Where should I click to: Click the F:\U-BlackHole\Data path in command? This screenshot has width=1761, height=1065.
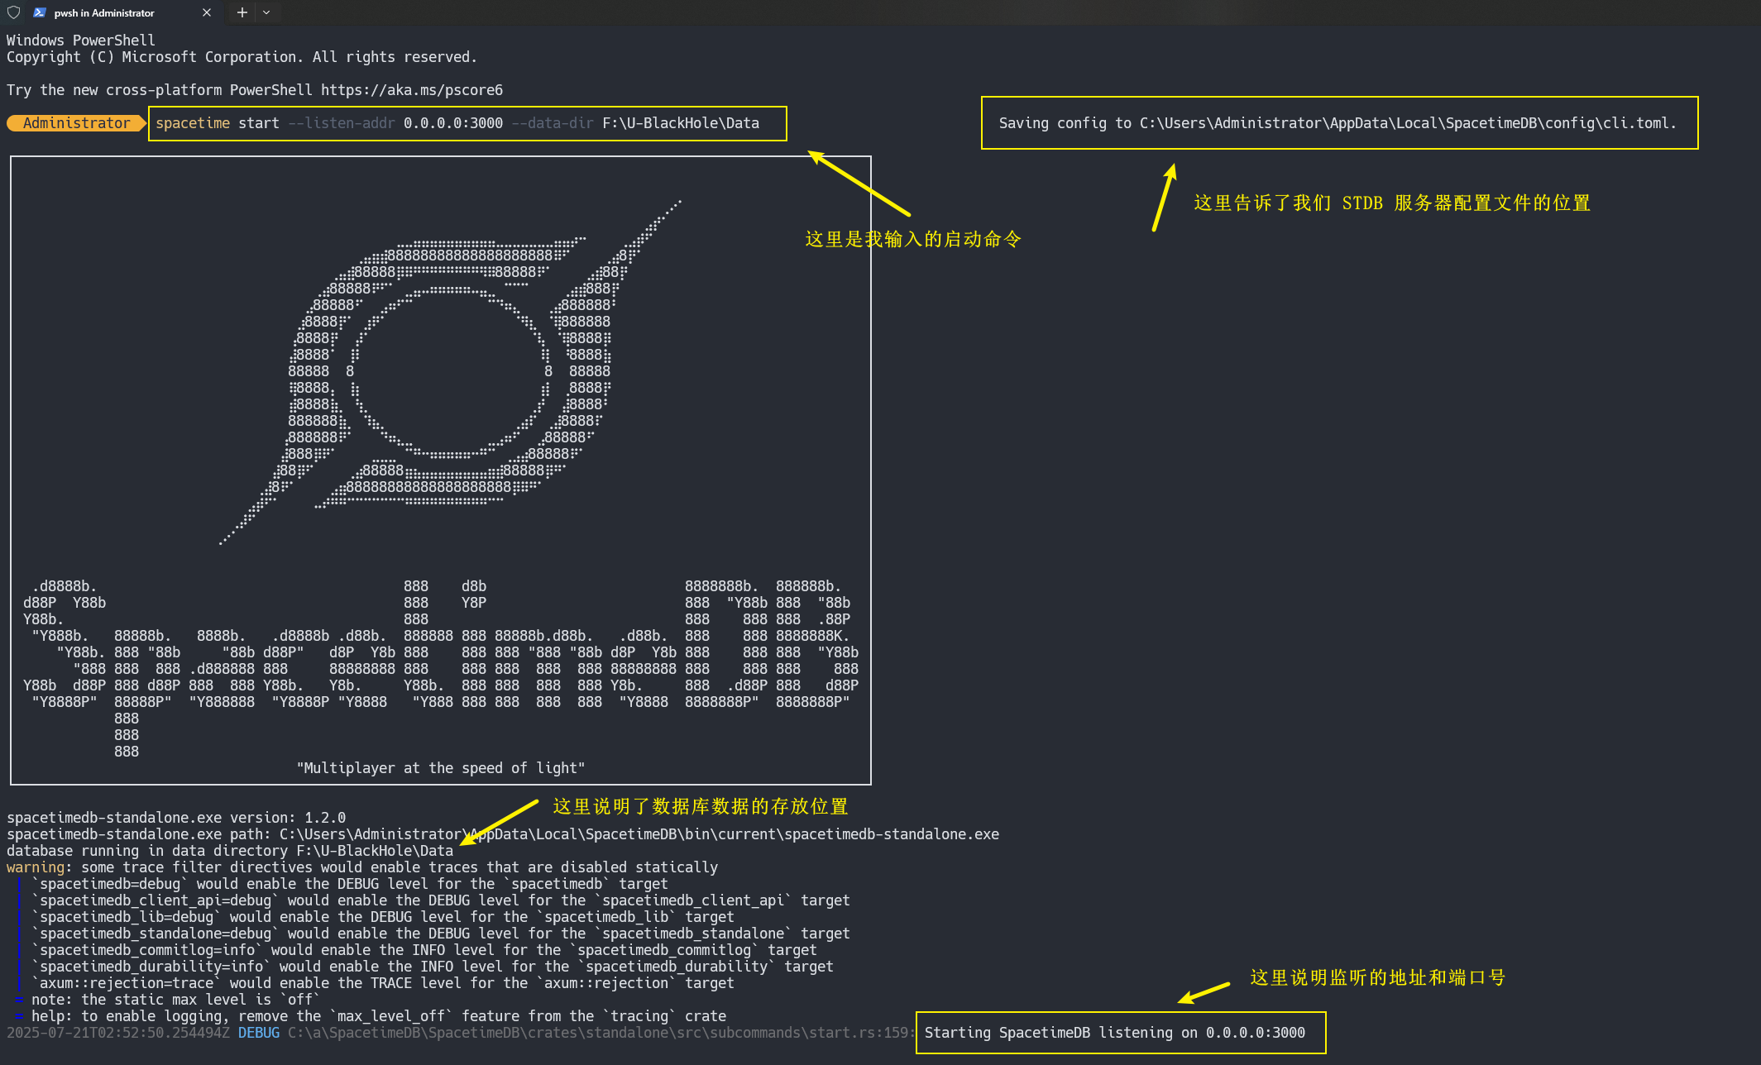[680, 123]
